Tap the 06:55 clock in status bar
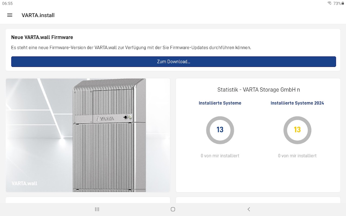 pos(8,4)
